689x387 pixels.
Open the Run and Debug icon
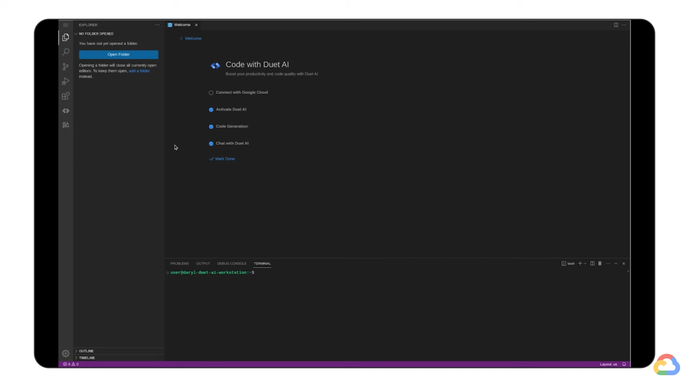pos(65,81)
